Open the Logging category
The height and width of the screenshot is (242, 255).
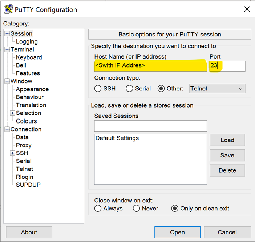[27, 41]
